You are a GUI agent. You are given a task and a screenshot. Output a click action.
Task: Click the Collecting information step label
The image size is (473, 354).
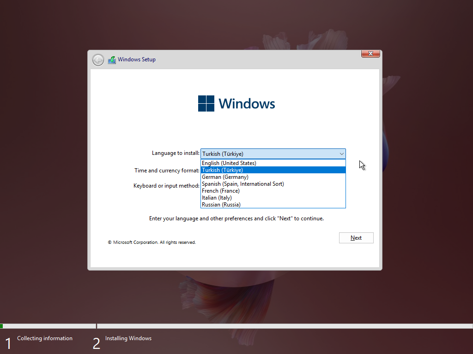(45, 338)
